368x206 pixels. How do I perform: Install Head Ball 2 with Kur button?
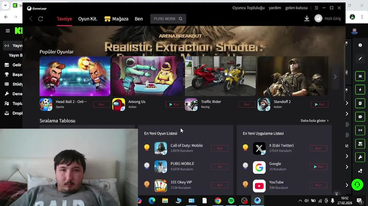point(101,104)
